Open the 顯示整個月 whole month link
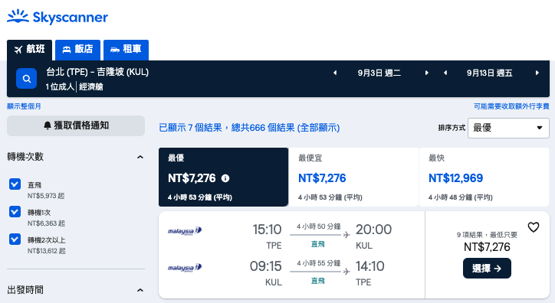 pyautogui.click(x=24, y=106)
